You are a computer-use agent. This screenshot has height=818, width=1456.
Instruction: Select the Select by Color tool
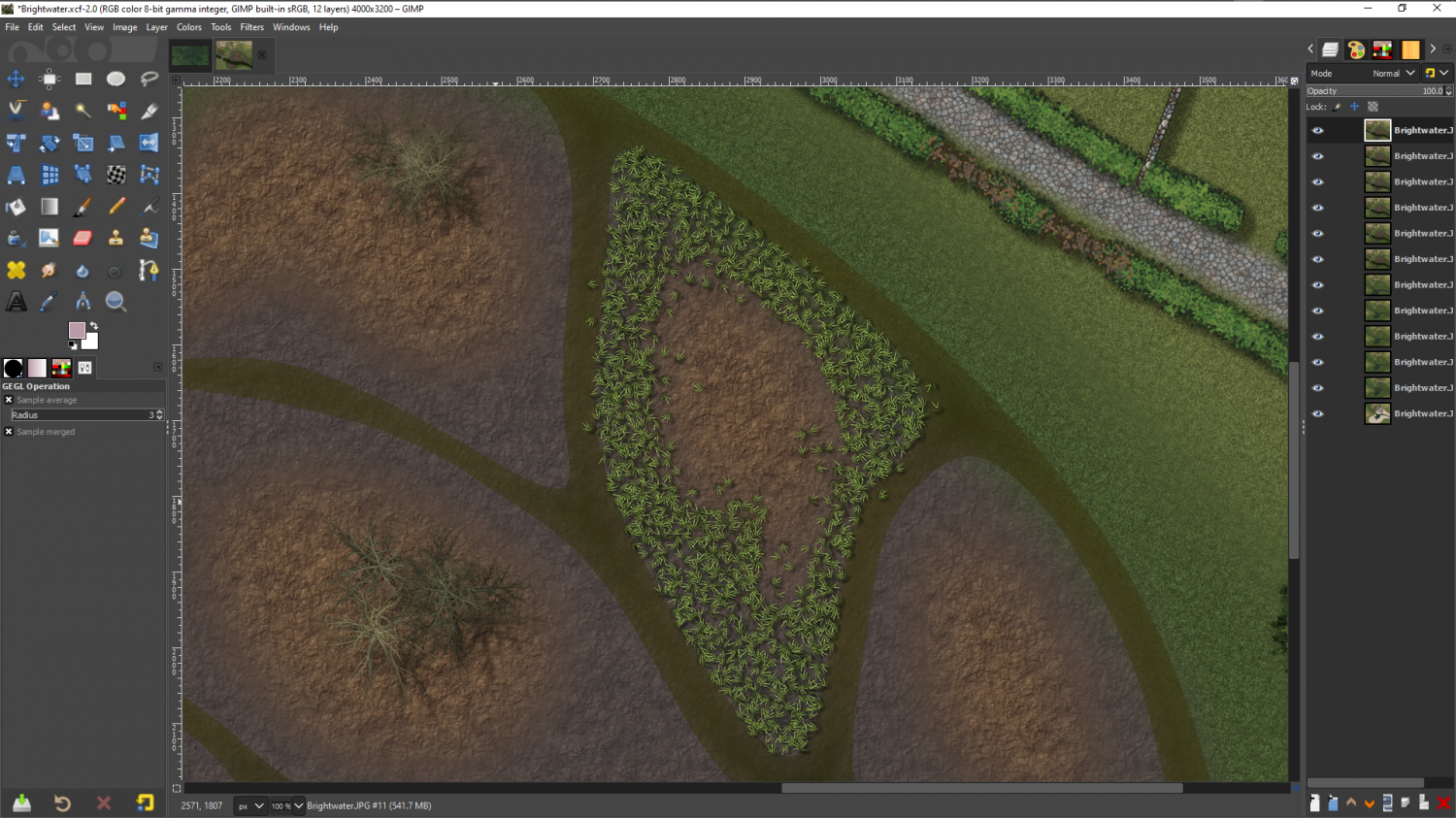tap(116, 111)
